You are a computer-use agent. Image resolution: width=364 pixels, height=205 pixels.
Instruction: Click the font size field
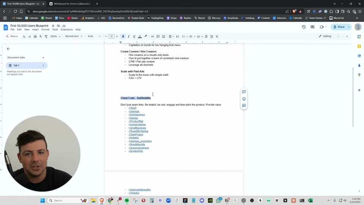[x=111, y=36]
